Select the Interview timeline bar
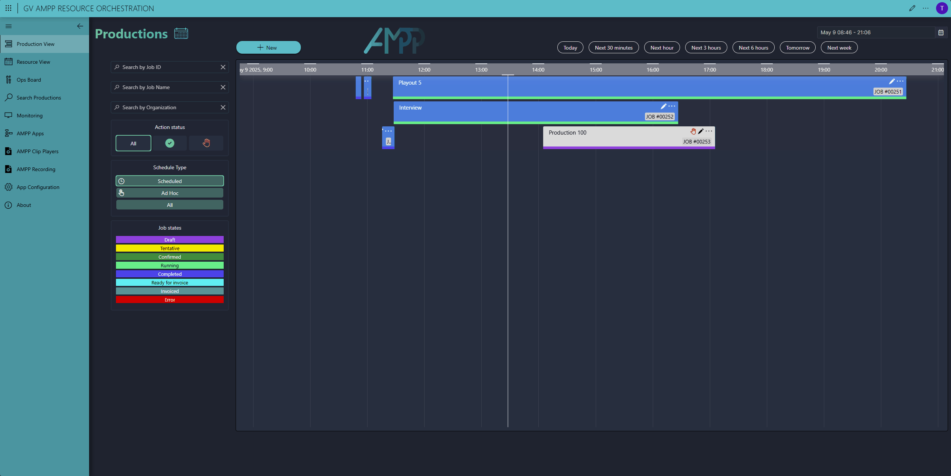Screen dimensions: 951x476 click(536, 113)
